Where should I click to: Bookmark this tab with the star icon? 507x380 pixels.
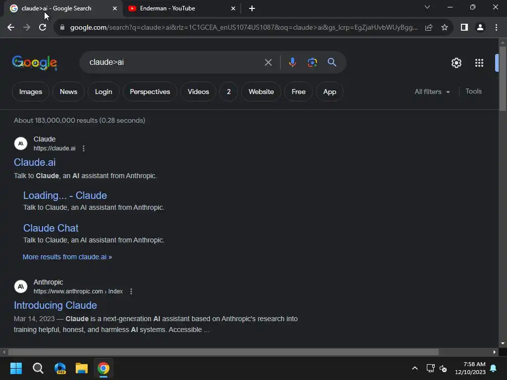pos(445,28)
